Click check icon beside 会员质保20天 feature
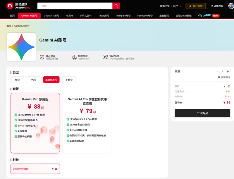234x179 pixels. 68,135
